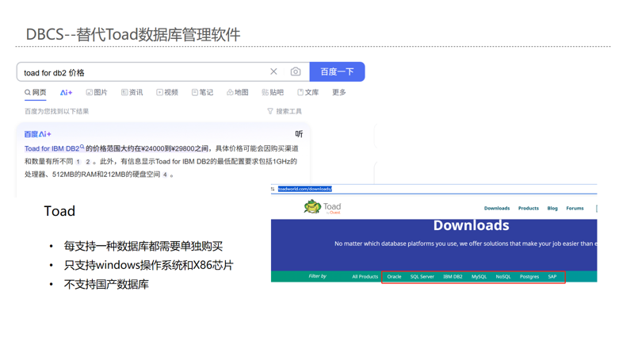Switch to the Ai+ tab
The width and height of the screenshot is (634, 357).
[66, 93]
